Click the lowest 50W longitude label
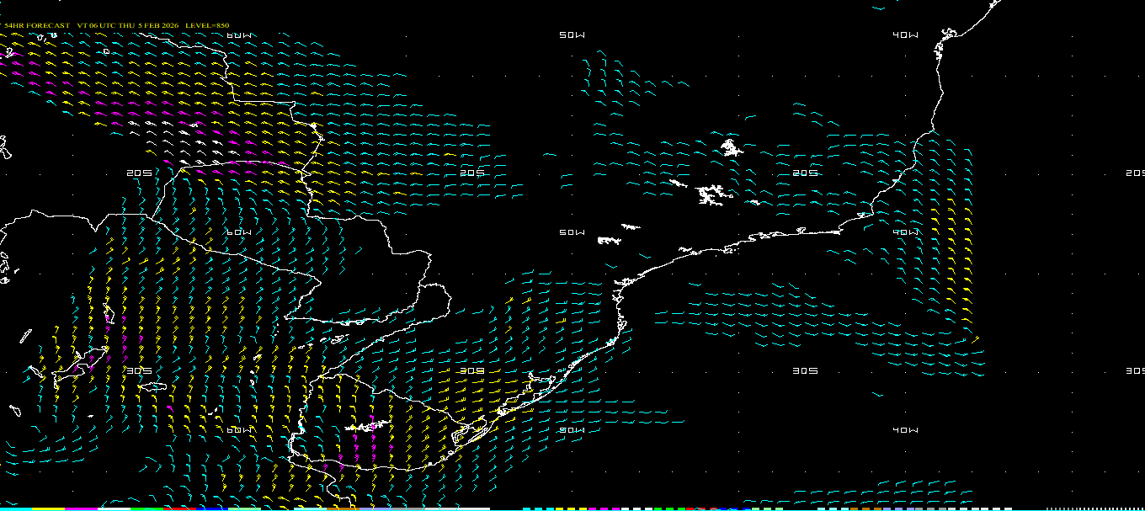The height and width of the screenshot is (511, 1145). coord(572,430)
